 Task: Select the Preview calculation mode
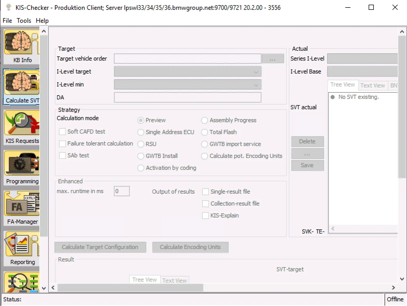click(x=141, y=120)
